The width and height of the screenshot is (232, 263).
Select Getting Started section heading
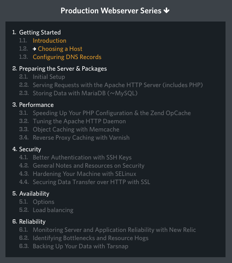point(40,32)
